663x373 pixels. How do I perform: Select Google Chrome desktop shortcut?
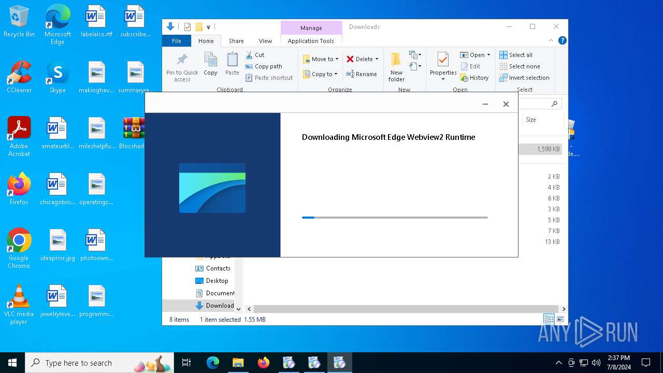coord(19,249)
